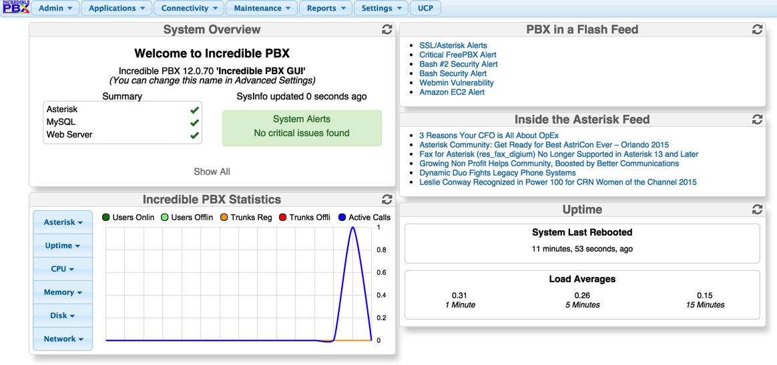Image resolution: width=777 pixels, height=365 pixels.
Task: Click the MySQL row in Summary
Action: tap(122, 122)
